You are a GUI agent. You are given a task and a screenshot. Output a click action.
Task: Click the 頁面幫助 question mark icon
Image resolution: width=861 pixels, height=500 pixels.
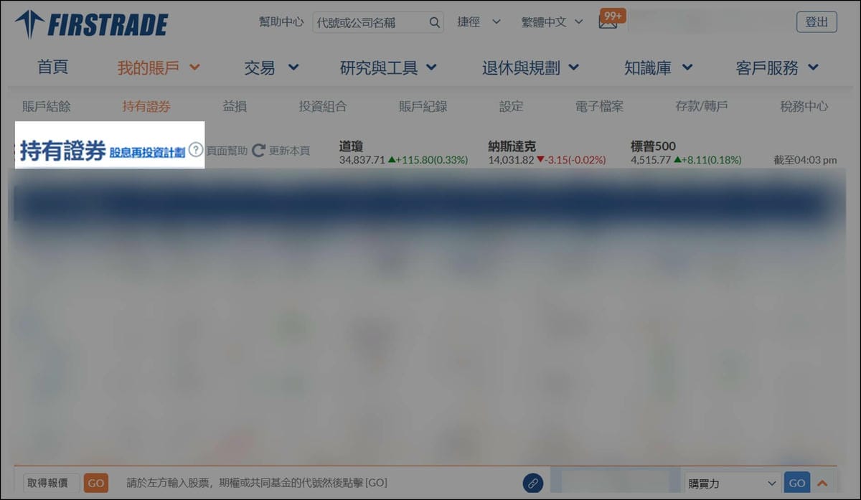[196, 151]
